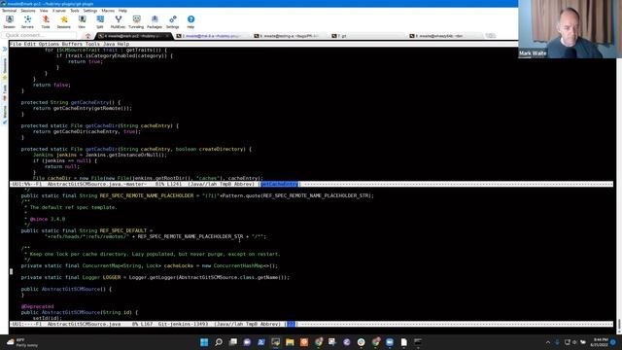The image size is (622, 350).
Task: Open the Tools toolbar icon
Action: coord(46,21)
